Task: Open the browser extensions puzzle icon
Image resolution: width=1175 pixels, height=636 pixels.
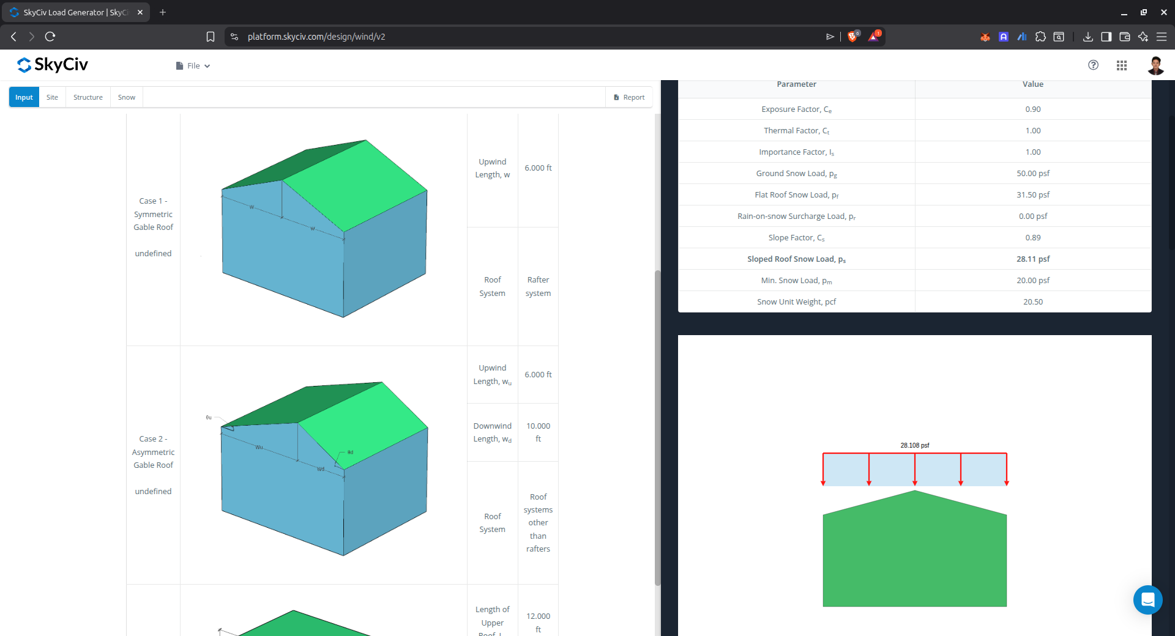Action: tap(1040, 37)
